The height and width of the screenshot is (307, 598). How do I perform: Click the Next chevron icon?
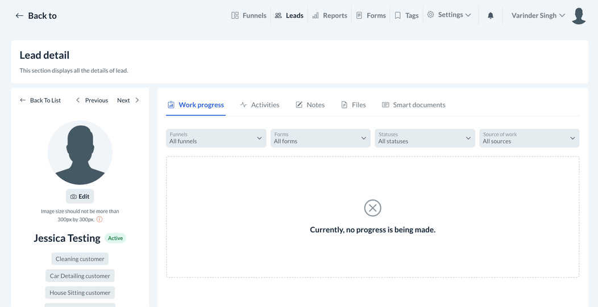137,100
